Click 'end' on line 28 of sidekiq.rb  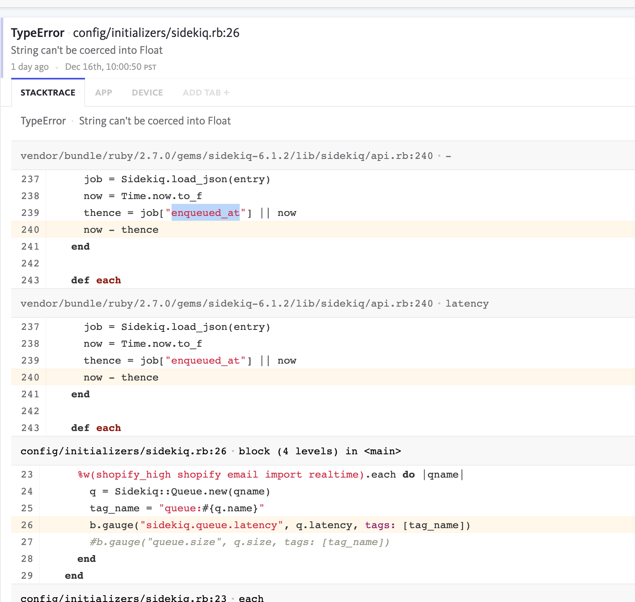tap(87, 559)
